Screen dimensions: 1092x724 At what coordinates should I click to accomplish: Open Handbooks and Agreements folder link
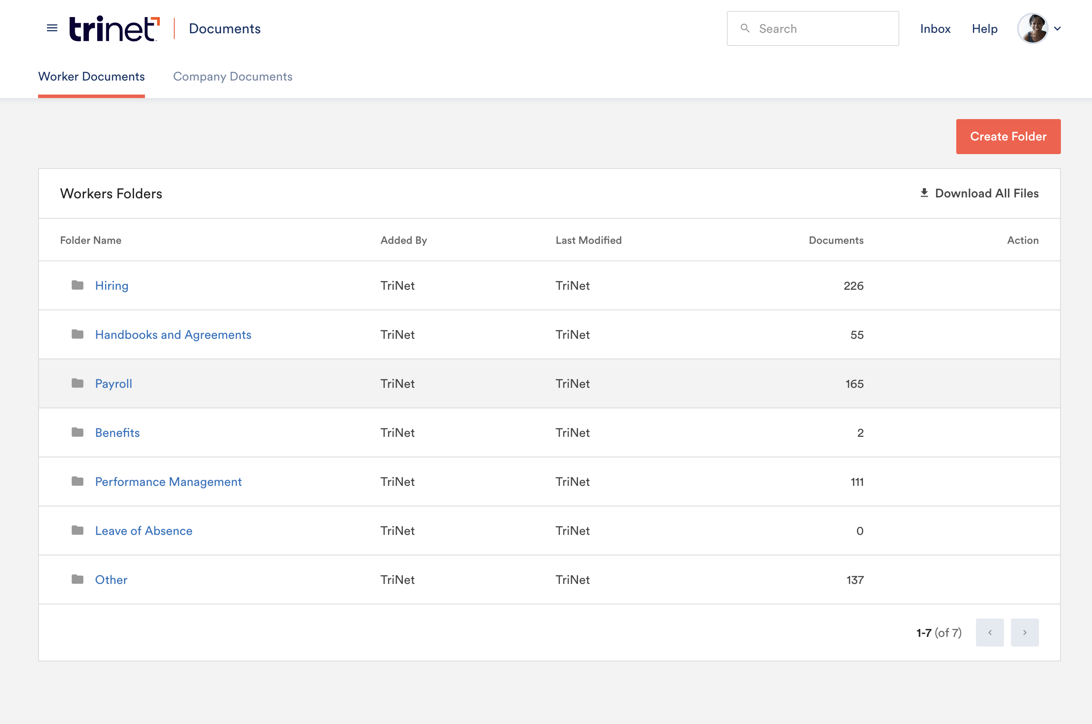click(173, 334)
